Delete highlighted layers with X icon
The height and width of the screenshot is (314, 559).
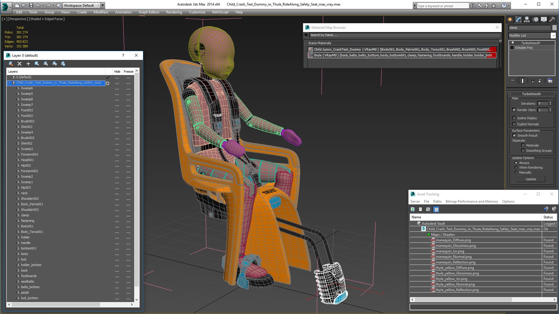[20, 63]
